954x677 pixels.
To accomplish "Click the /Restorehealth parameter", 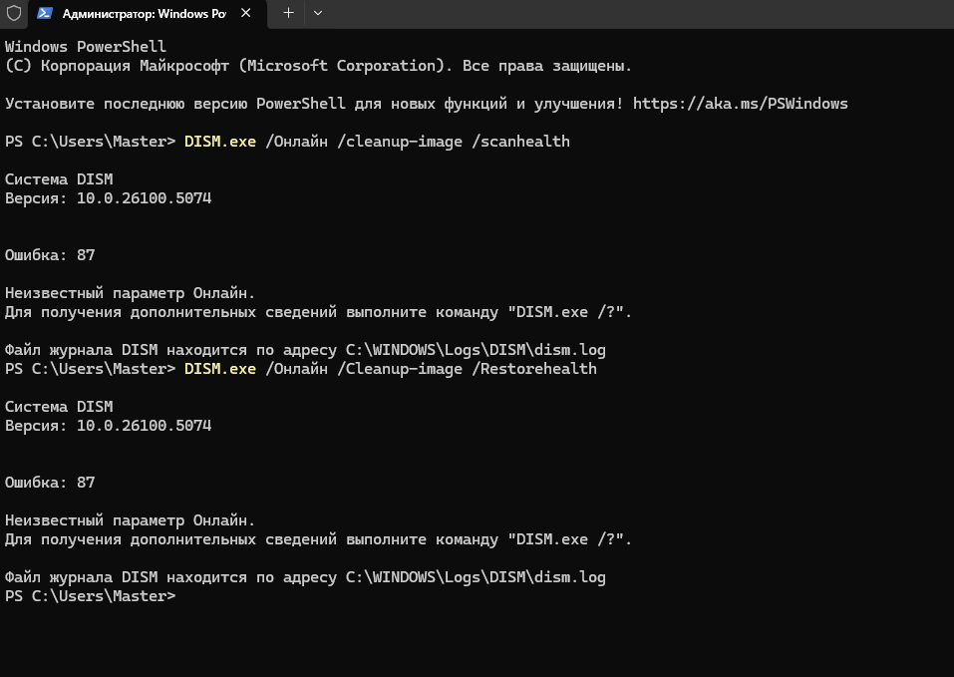I will click(534, 369).
